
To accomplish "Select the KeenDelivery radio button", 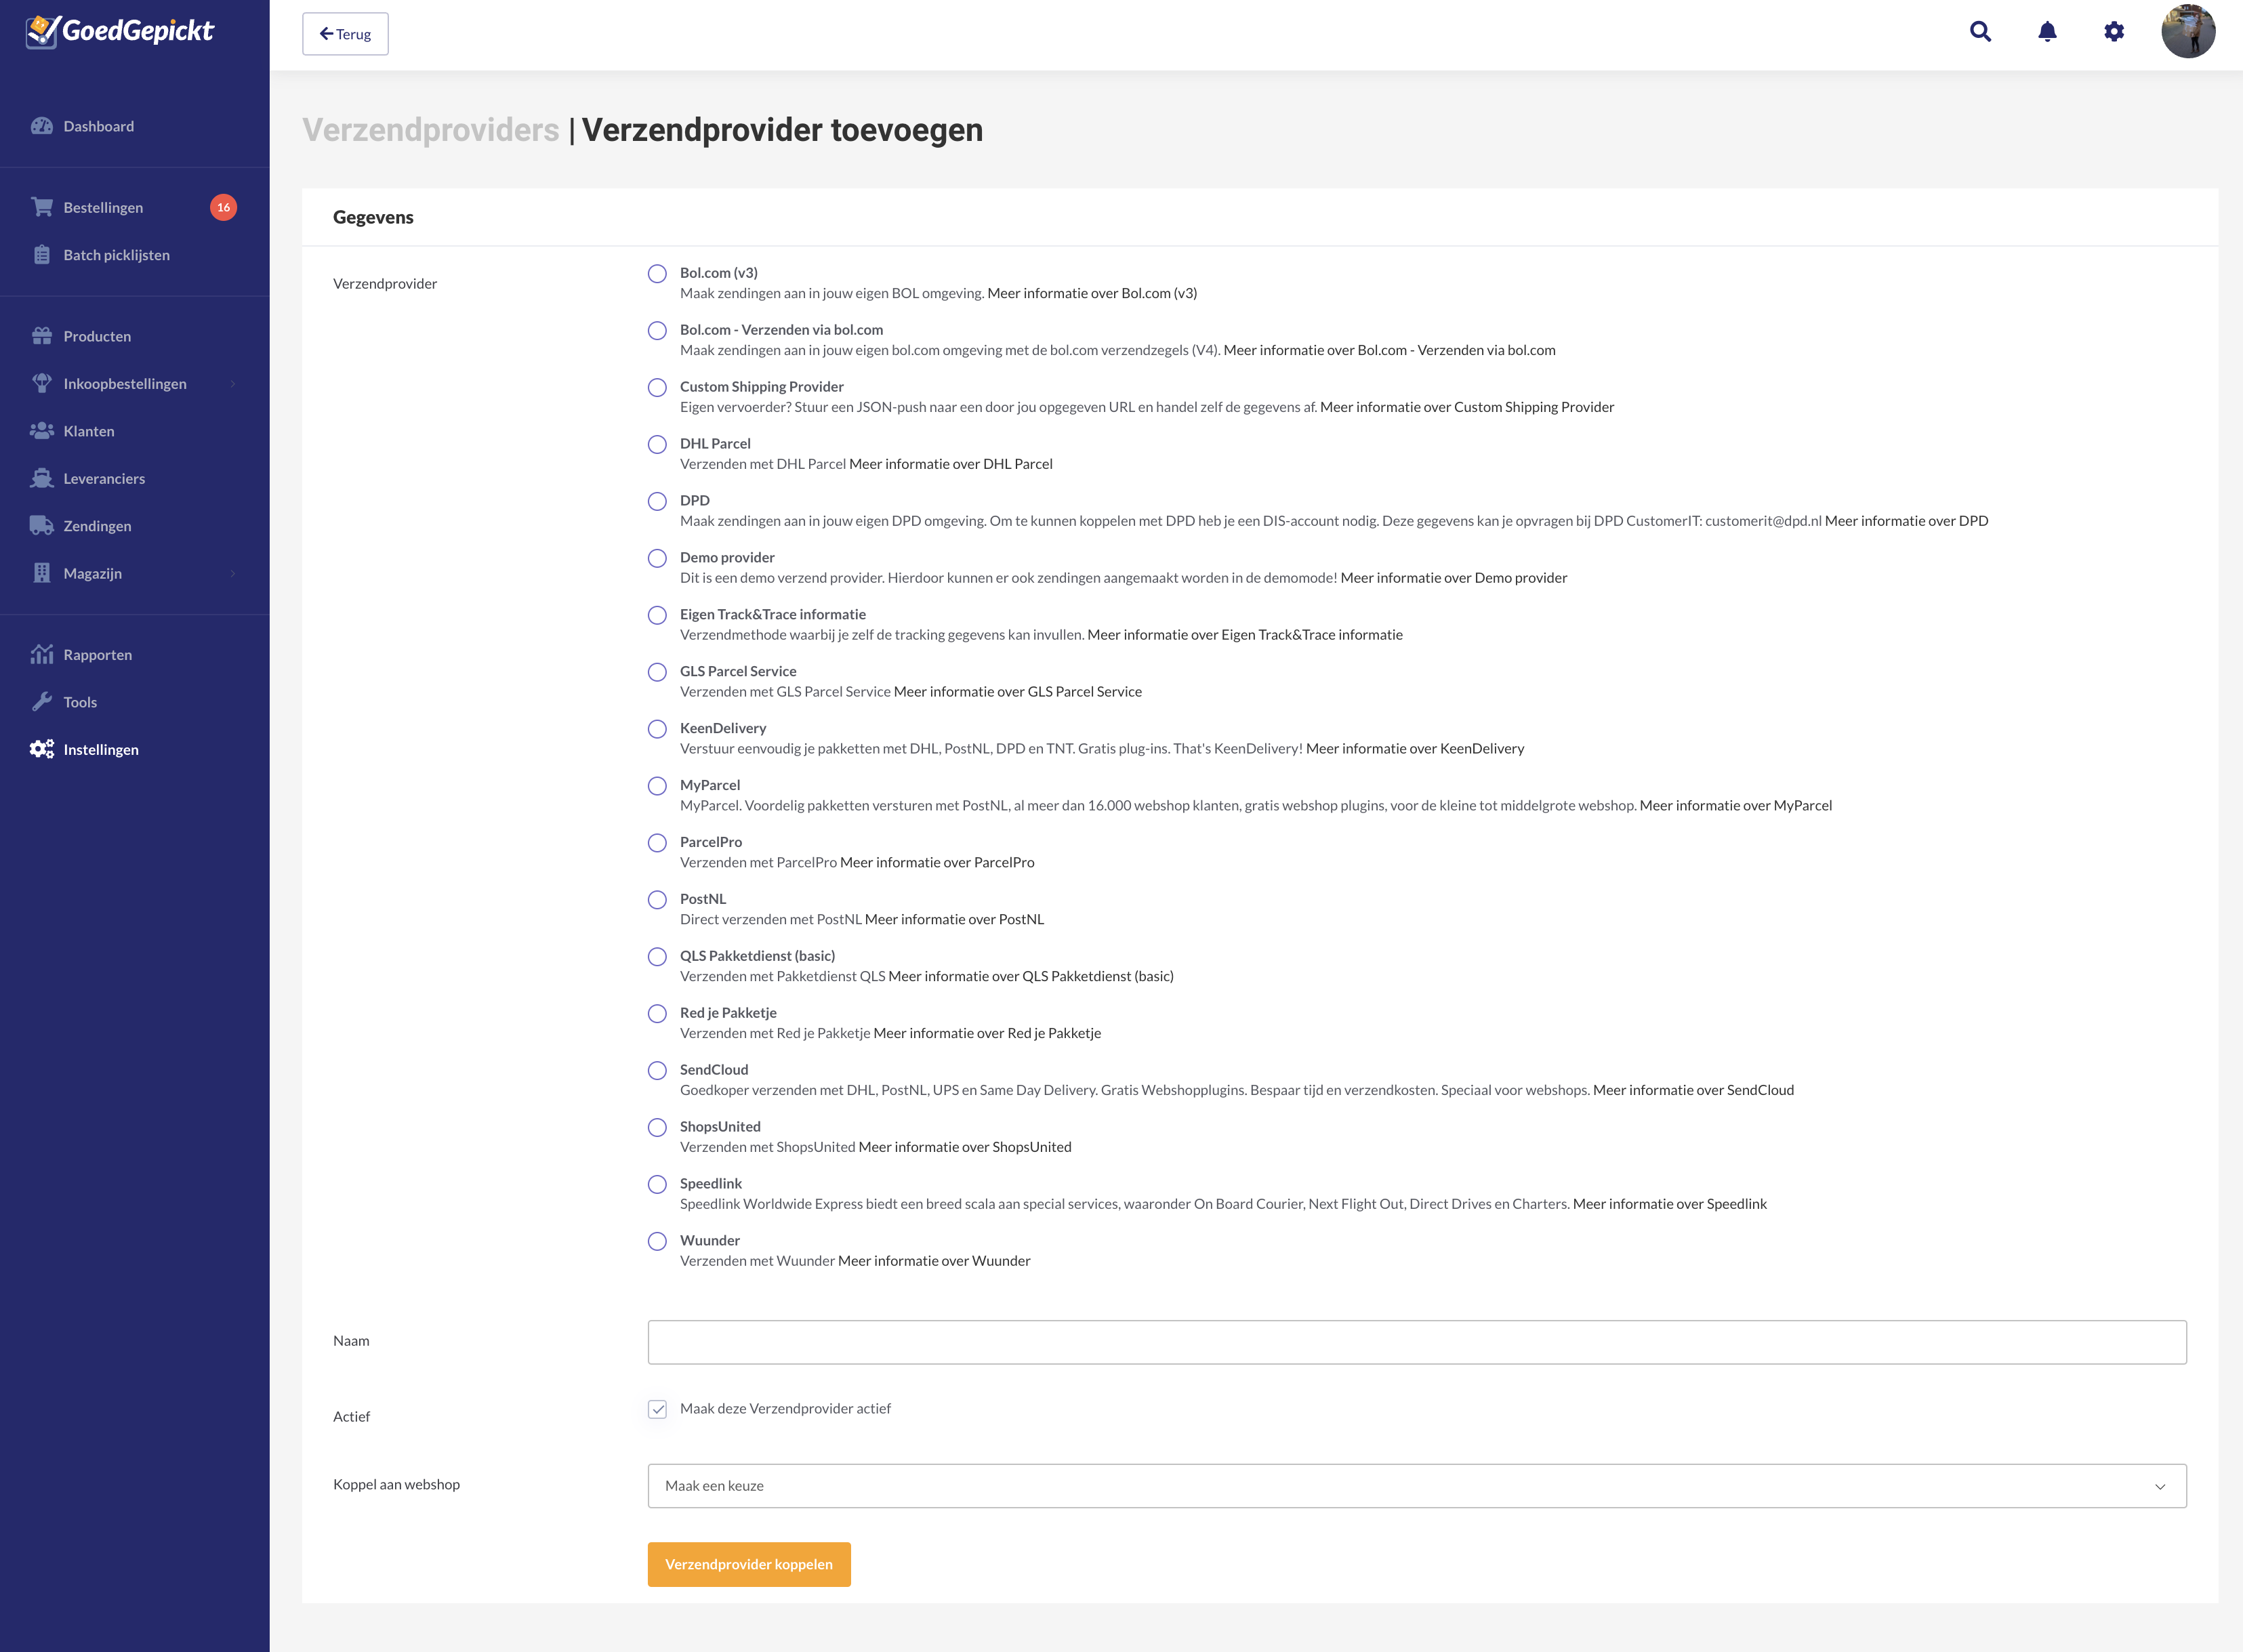I will pos(657,729).
